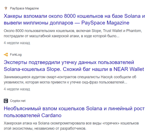Open headline about 8000 hacked Solana wallets
150x137 pixels.
(74, 19)
